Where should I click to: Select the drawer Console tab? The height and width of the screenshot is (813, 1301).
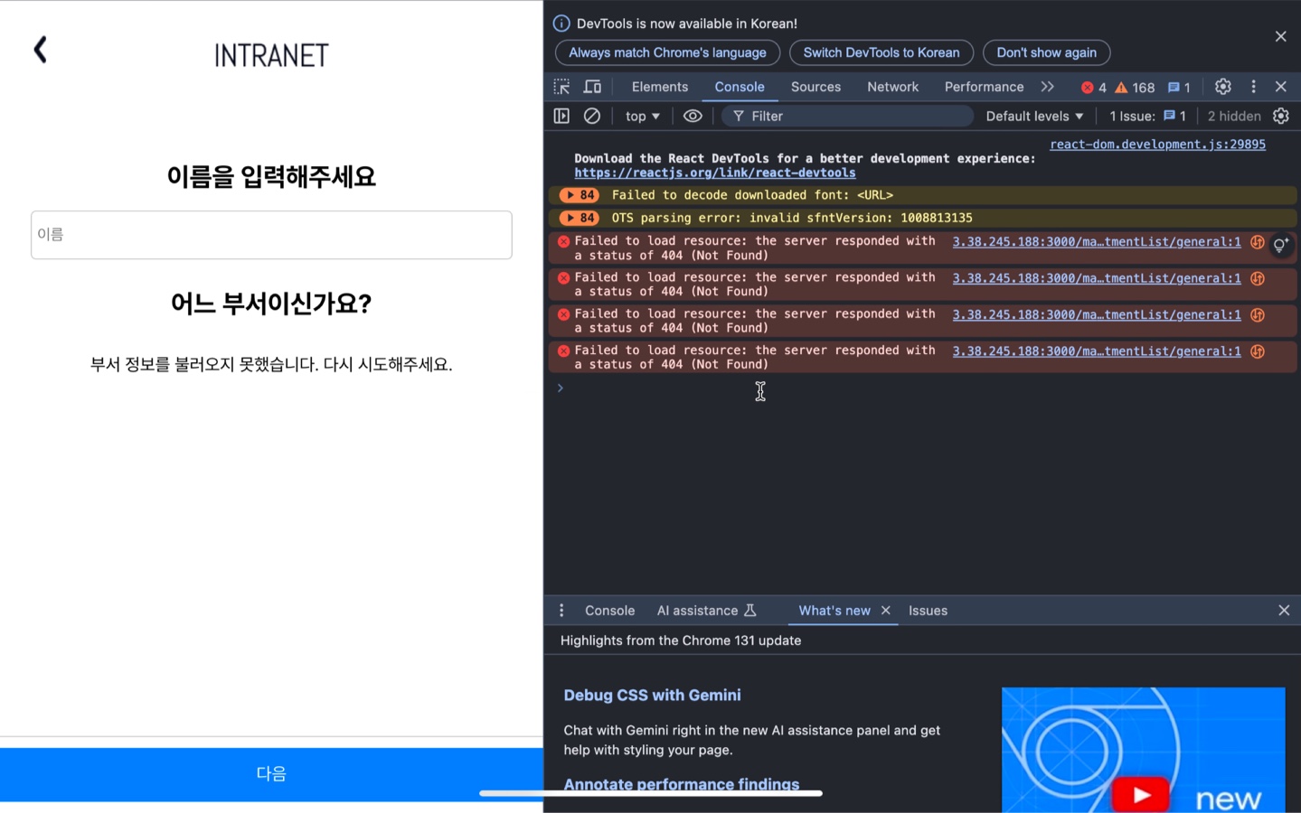(609, 611)
